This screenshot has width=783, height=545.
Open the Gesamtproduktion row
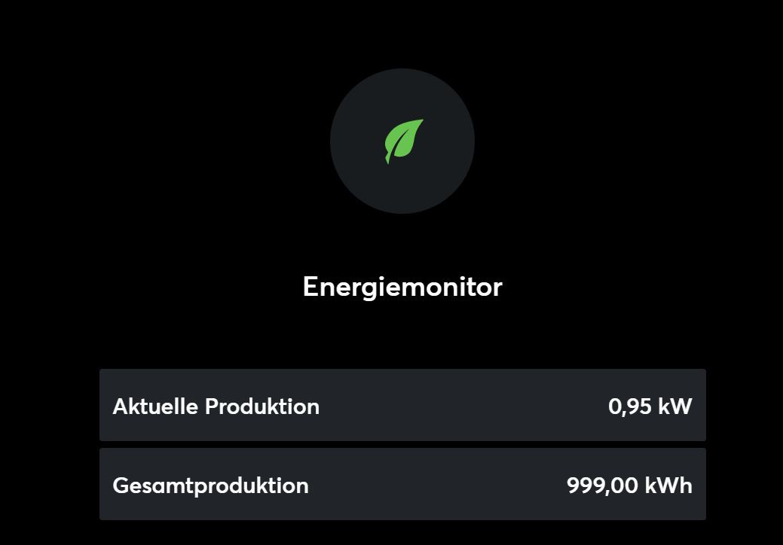402,485
